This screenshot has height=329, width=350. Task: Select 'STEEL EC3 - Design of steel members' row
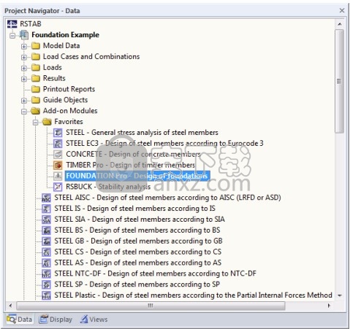tap(164, 144)
